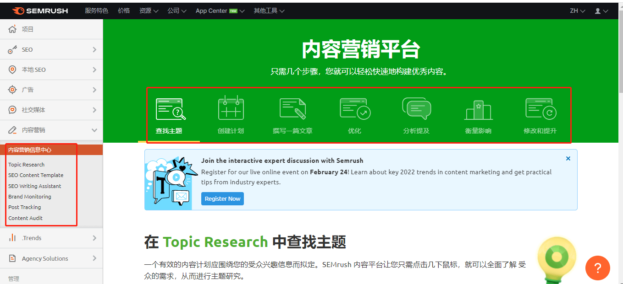
Task: Open Brand Monitoring in the sidebar
Action: (30, 197)
